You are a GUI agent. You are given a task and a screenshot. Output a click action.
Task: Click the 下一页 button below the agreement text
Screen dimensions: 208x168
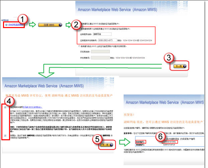pos(107,145)
